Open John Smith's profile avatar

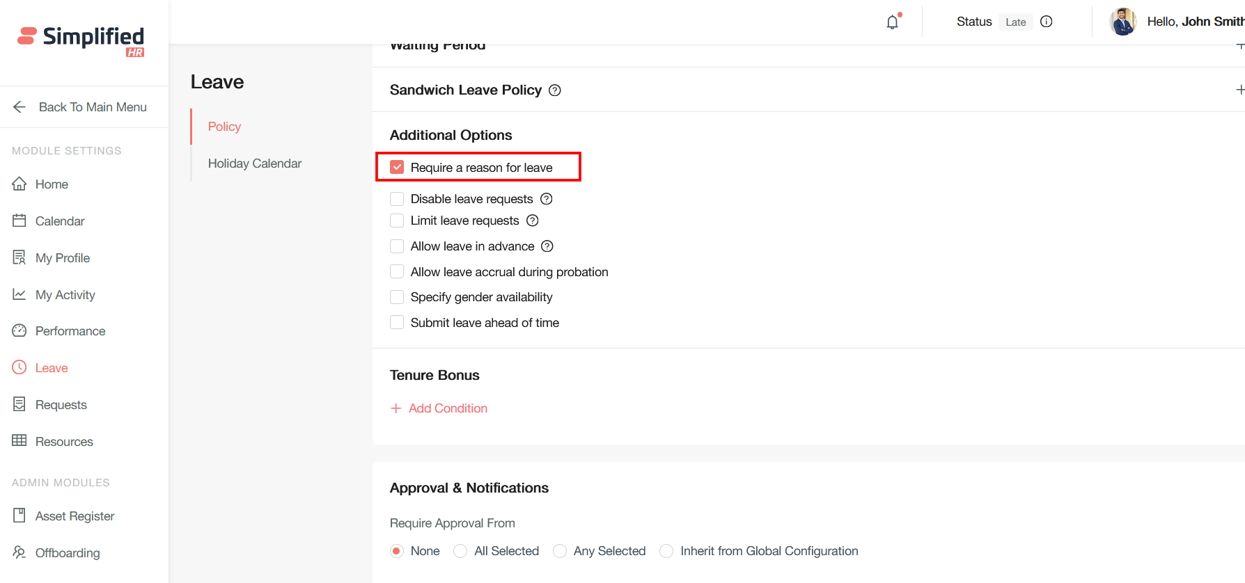pos(1122,22)
